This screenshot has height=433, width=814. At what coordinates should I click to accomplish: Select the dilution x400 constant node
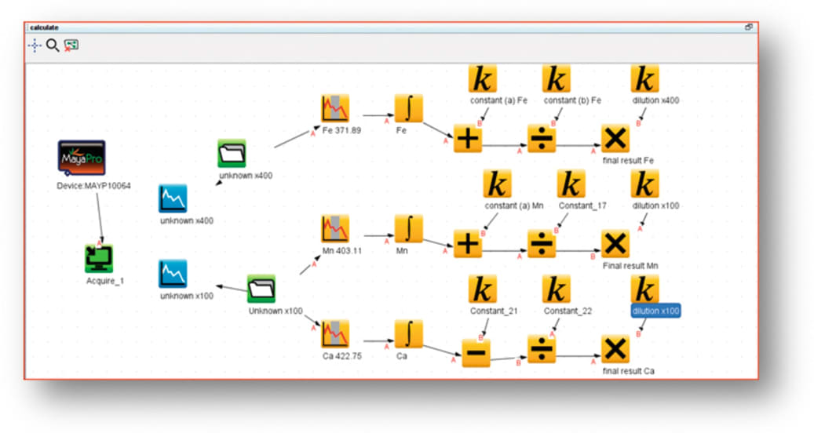click(x=644, y=78)
